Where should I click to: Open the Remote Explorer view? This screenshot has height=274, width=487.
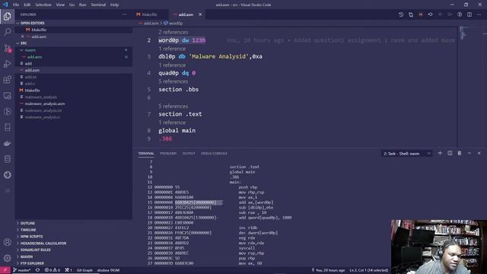coord(7,96)
